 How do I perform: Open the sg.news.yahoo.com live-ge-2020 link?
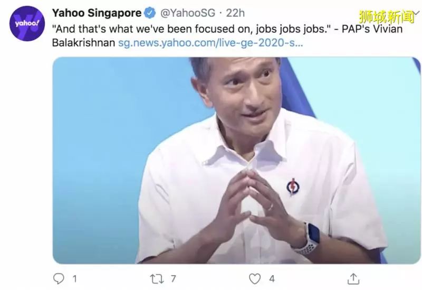[210, 43]
